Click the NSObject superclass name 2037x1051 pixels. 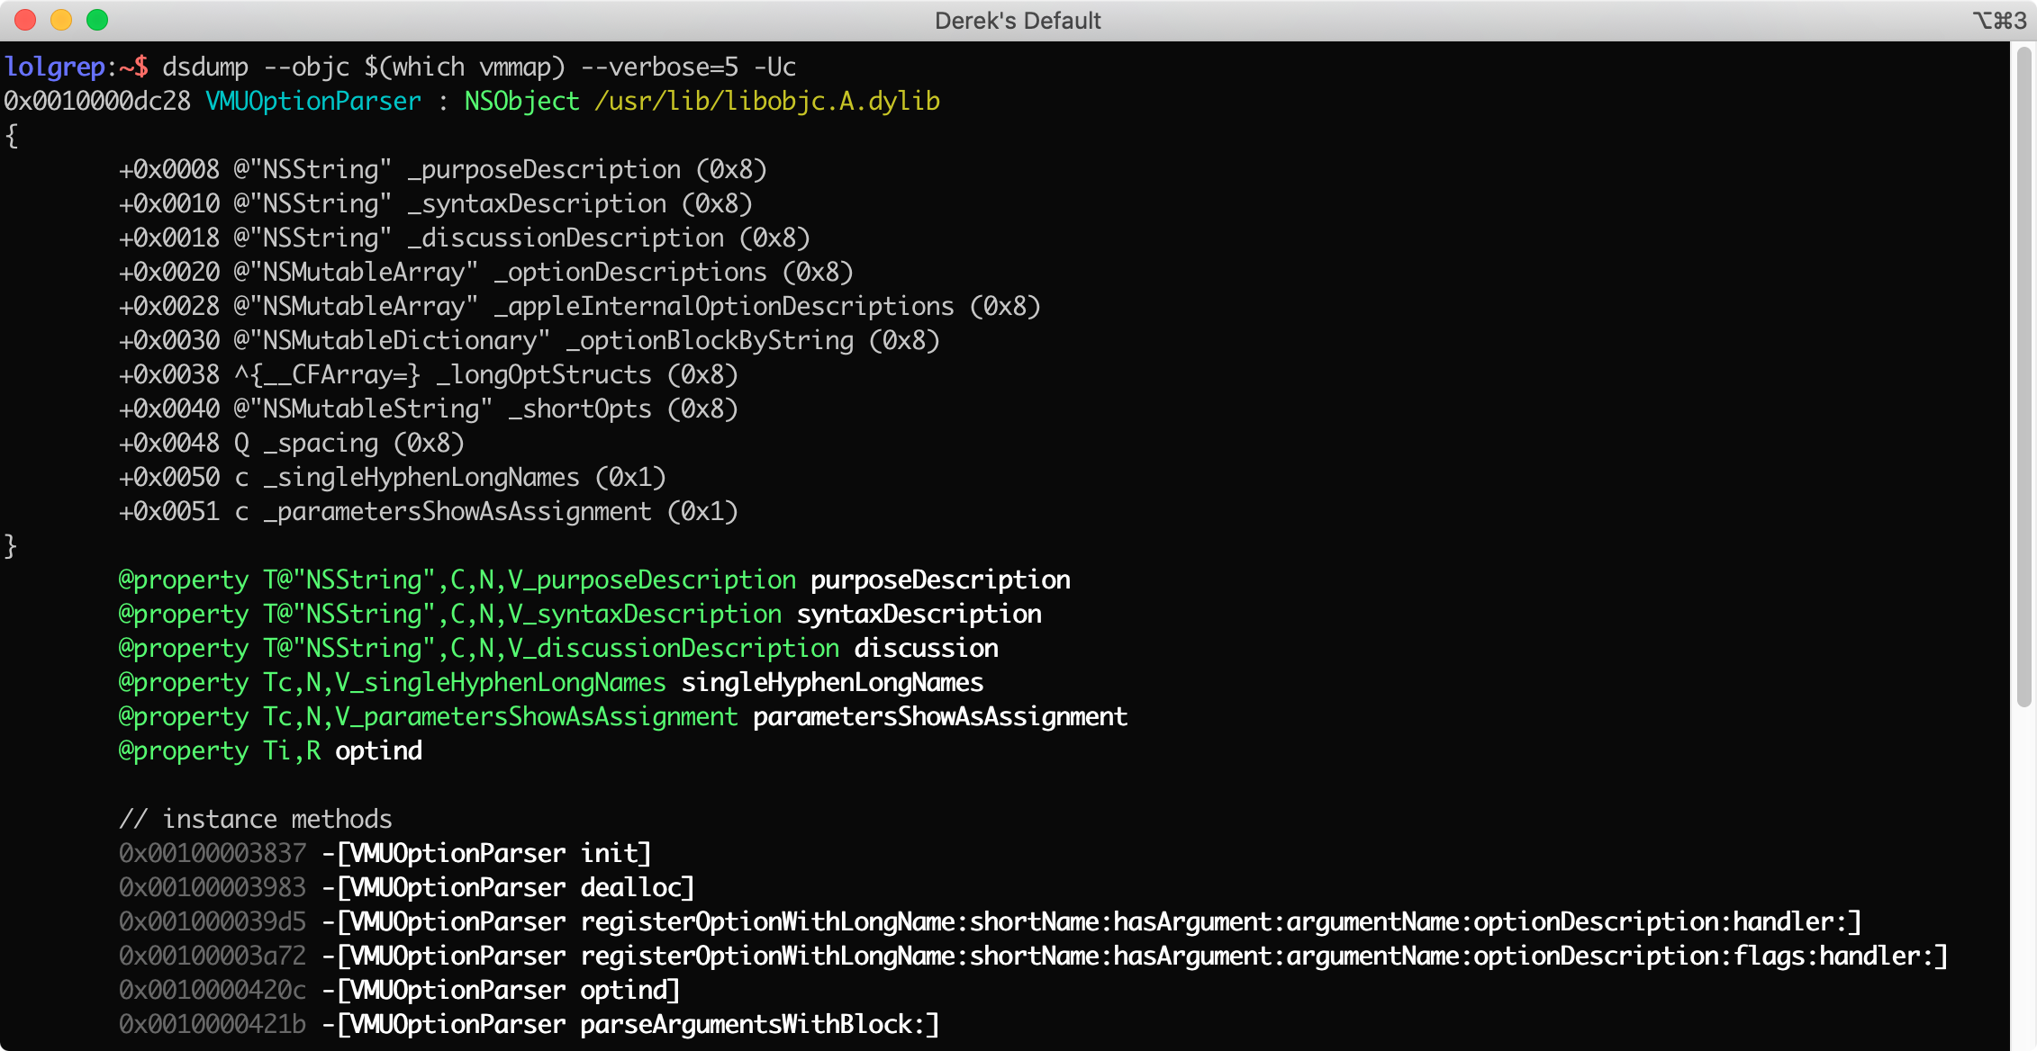click(521, 102)
